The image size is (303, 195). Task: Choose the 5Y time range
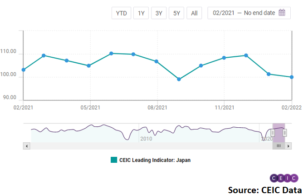[176, 13]
